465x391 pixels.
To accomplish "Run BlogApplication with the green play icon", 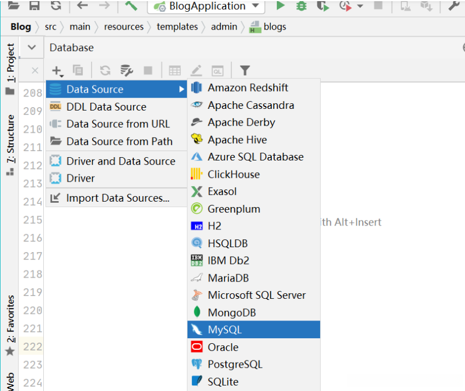I will pyautogui.click(x=281, y=6).
